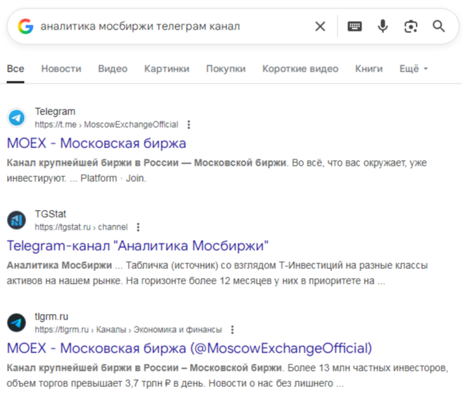The image size is (462, 401).
Task: Click the Google logo in search bar
Action: pos(25,26)
